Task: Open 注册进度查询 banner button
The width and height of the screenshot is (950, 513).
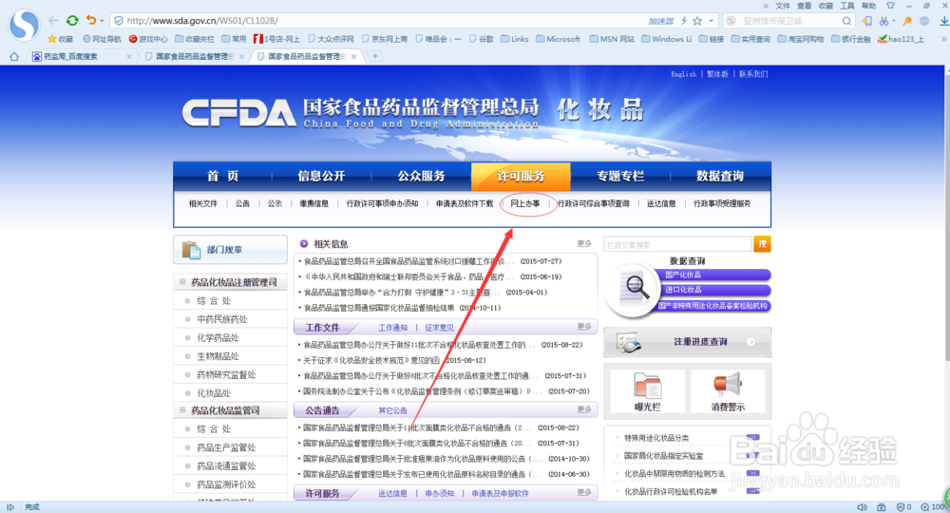Action: coord(688,342)
